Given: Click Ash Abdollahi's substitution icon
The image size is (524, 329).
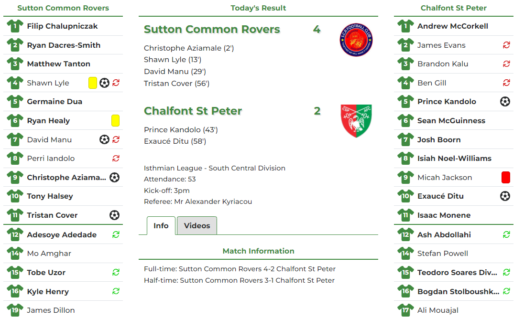Looking at the screenshot, I should coord(506,234).
